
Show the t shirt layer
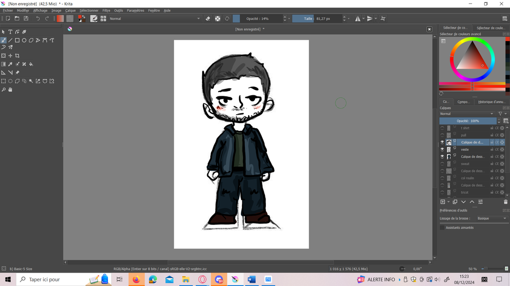pyautogui.click(x=442, y=128)
